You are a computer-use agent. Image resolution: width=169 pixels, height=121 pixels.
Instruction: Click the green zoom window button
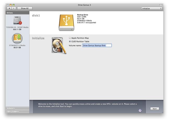coord(14,5)
